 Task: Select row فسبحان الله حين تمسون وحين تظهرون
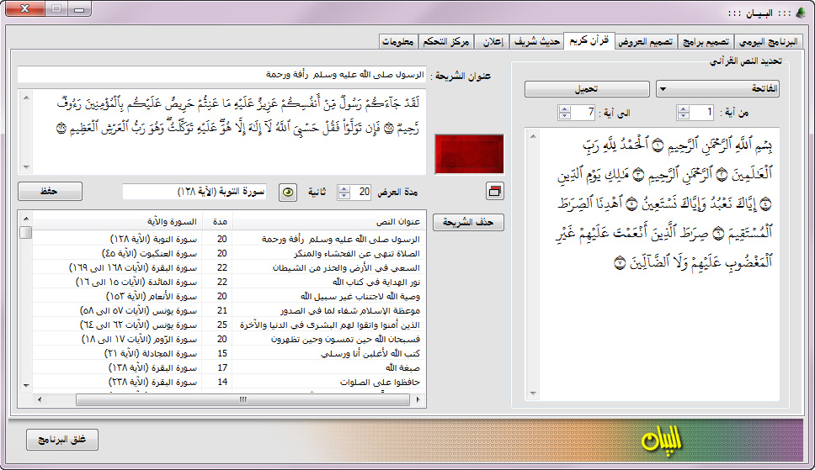pos(229,339)
